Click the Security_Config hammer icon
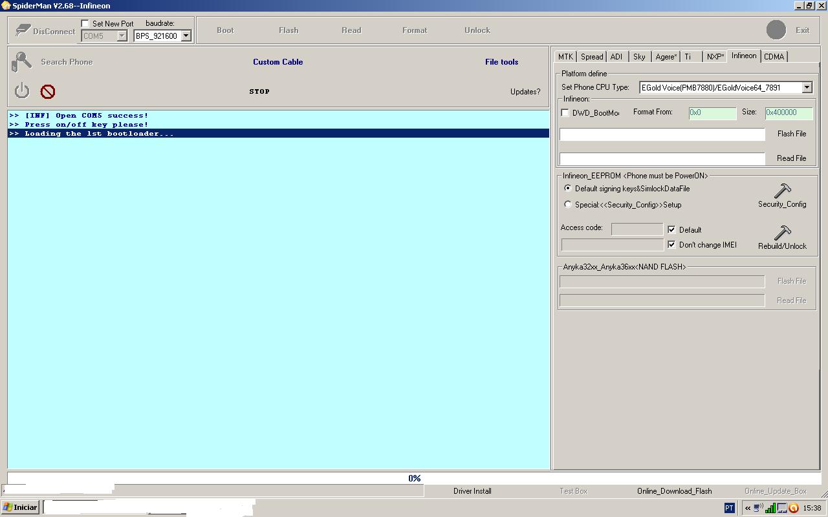This screenshot has height=517, width=828. tap(782, 191)
